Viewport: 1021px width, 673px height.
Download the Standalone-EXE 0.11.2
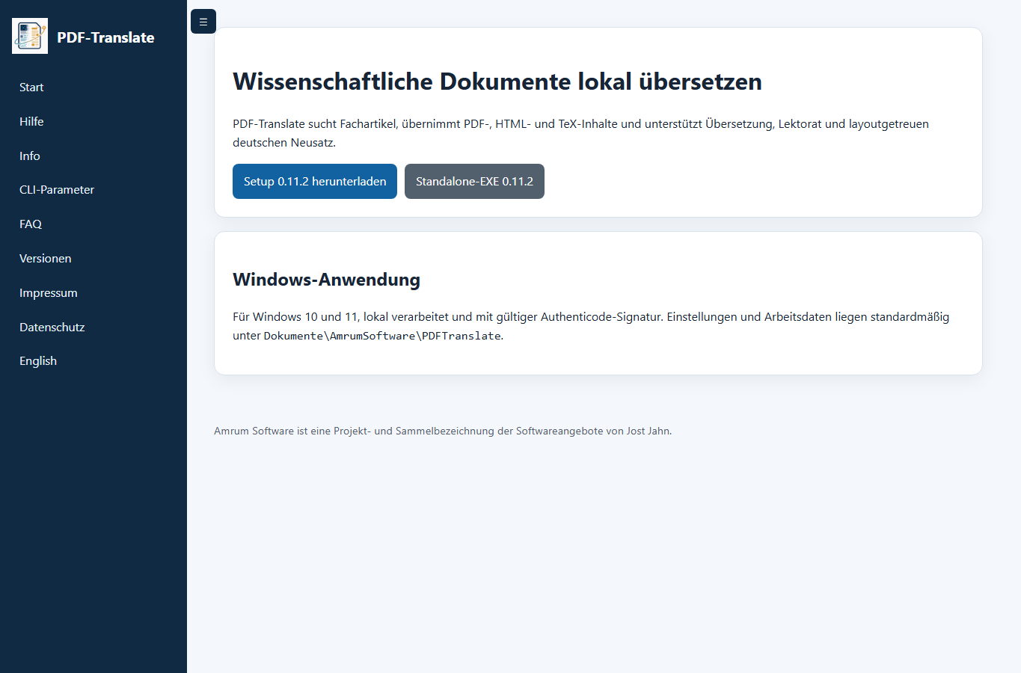(x=474, y=182)
